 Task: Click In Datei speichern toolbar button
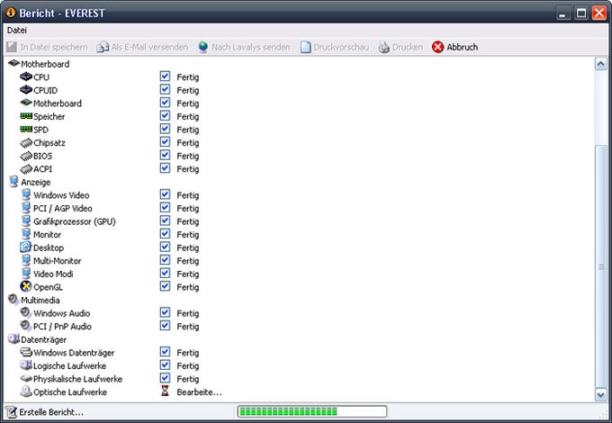47,47
